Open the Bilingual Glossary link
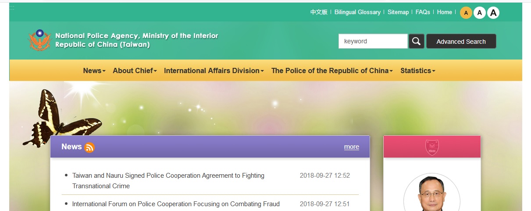 click(357, 12)
